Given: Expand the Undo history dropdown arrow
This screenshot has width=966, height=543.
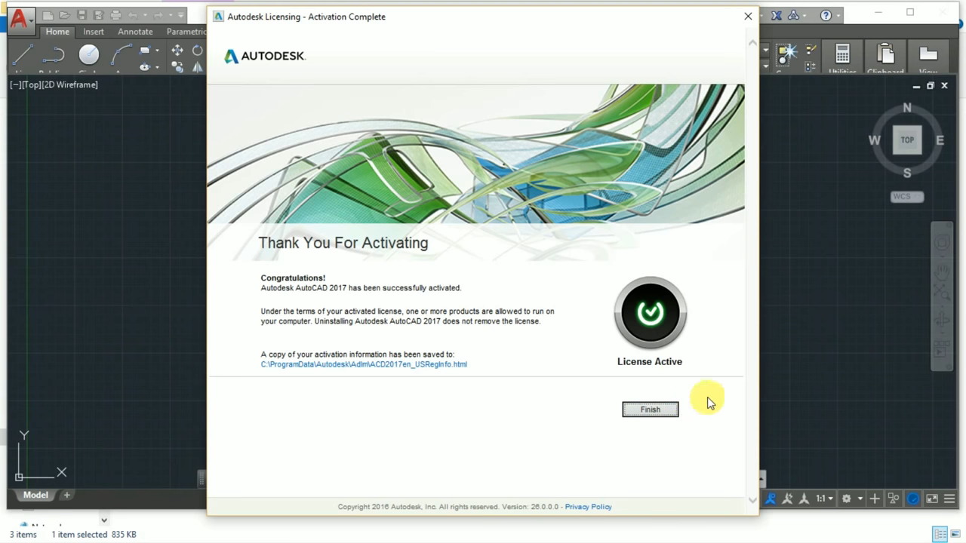Looking at the screenshot, I should 145,15.
